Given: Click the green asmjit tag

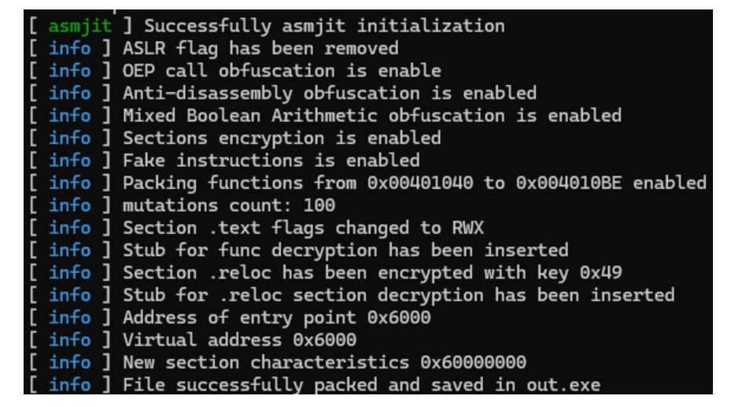Looking at the screenshot, I should [x=79, y=25].
